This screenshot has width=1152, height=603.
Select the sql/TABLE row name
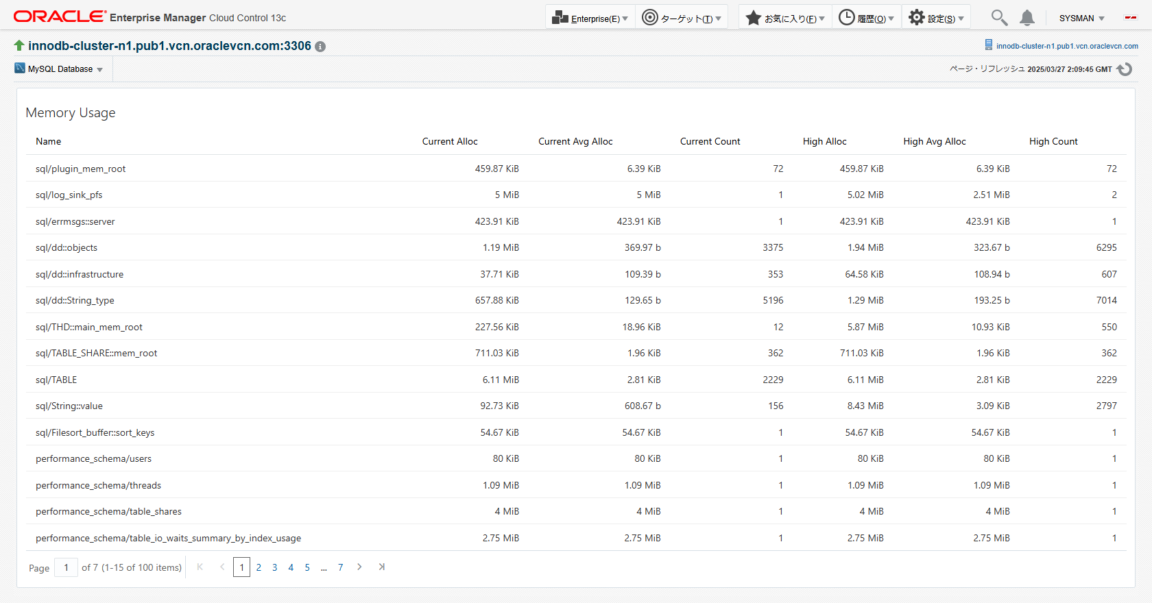[56, 380]
